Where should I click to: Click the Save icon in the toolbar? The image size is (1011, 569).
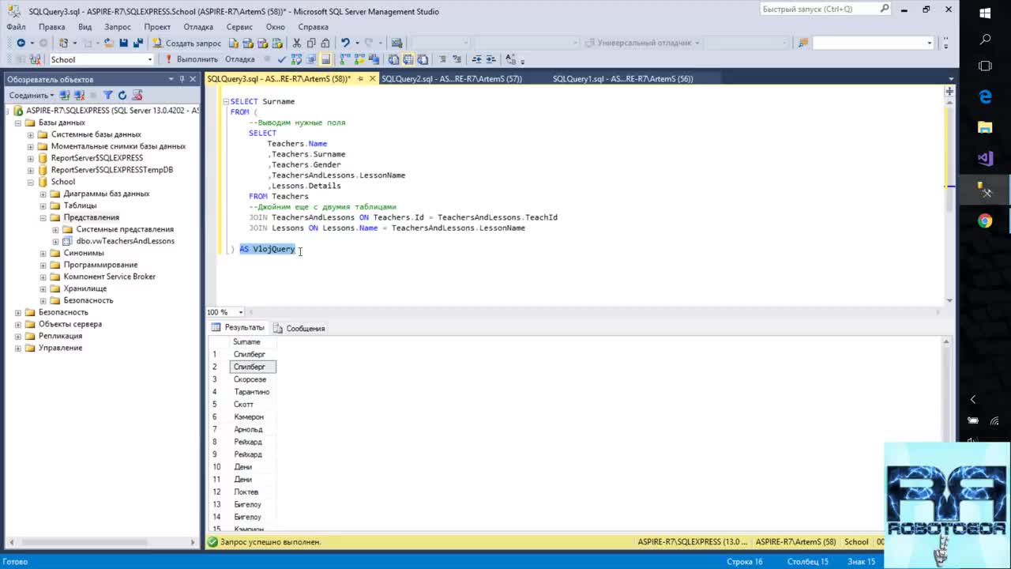tap(124, 43)
